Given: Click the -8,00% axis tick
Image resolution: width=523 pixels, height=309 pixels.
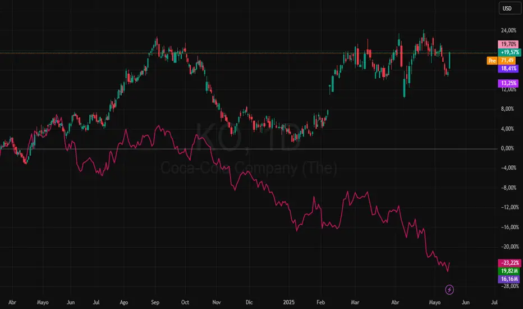Looking at the screenshot, I should coord(508,188).
